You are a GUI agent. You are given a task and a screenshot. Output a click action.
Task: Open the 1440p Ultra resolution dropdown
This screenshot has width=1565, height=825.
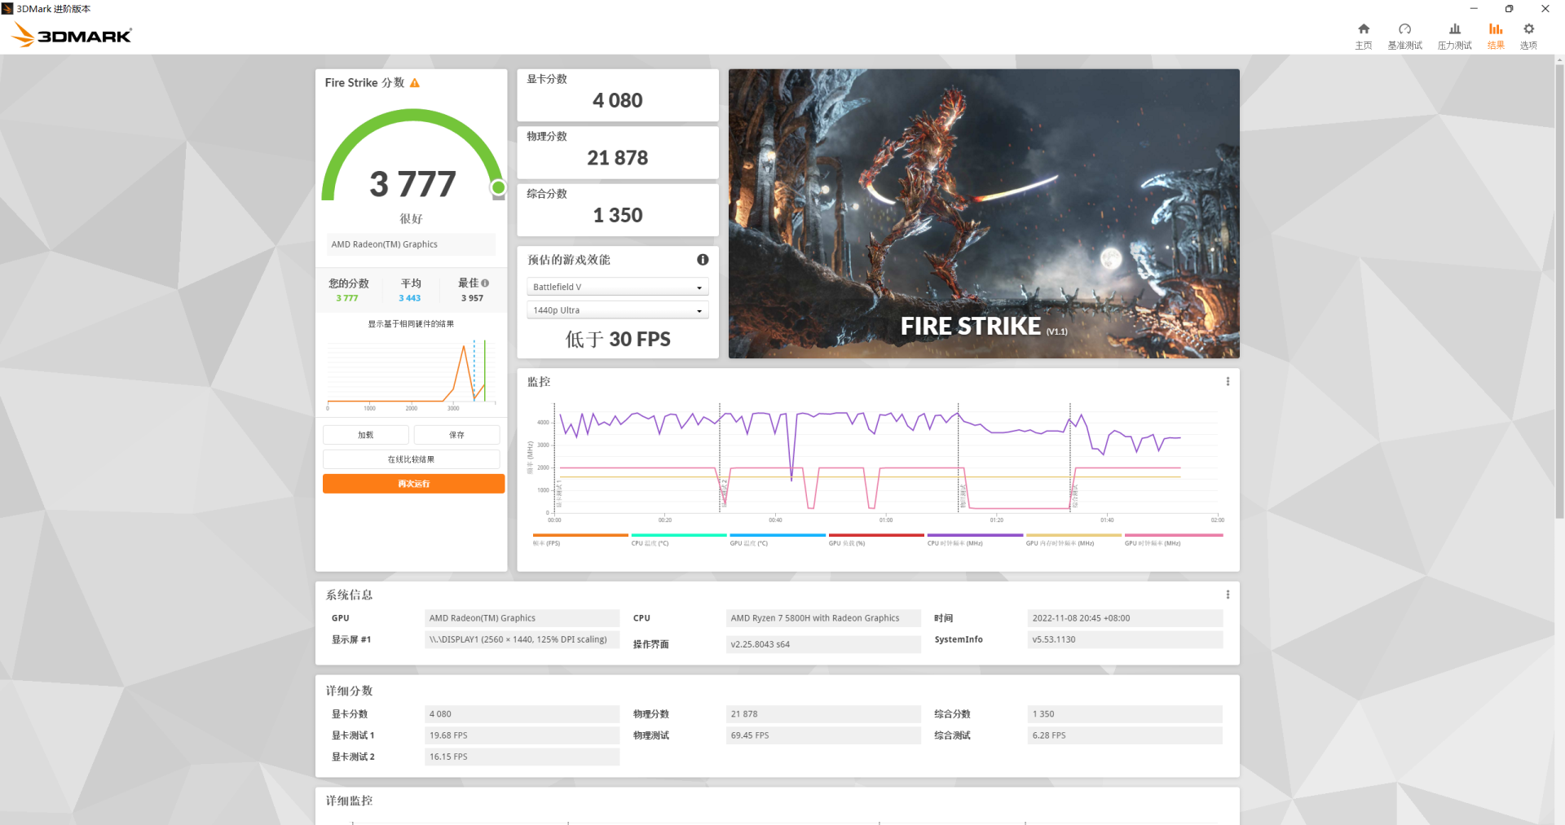click(618, 310)
